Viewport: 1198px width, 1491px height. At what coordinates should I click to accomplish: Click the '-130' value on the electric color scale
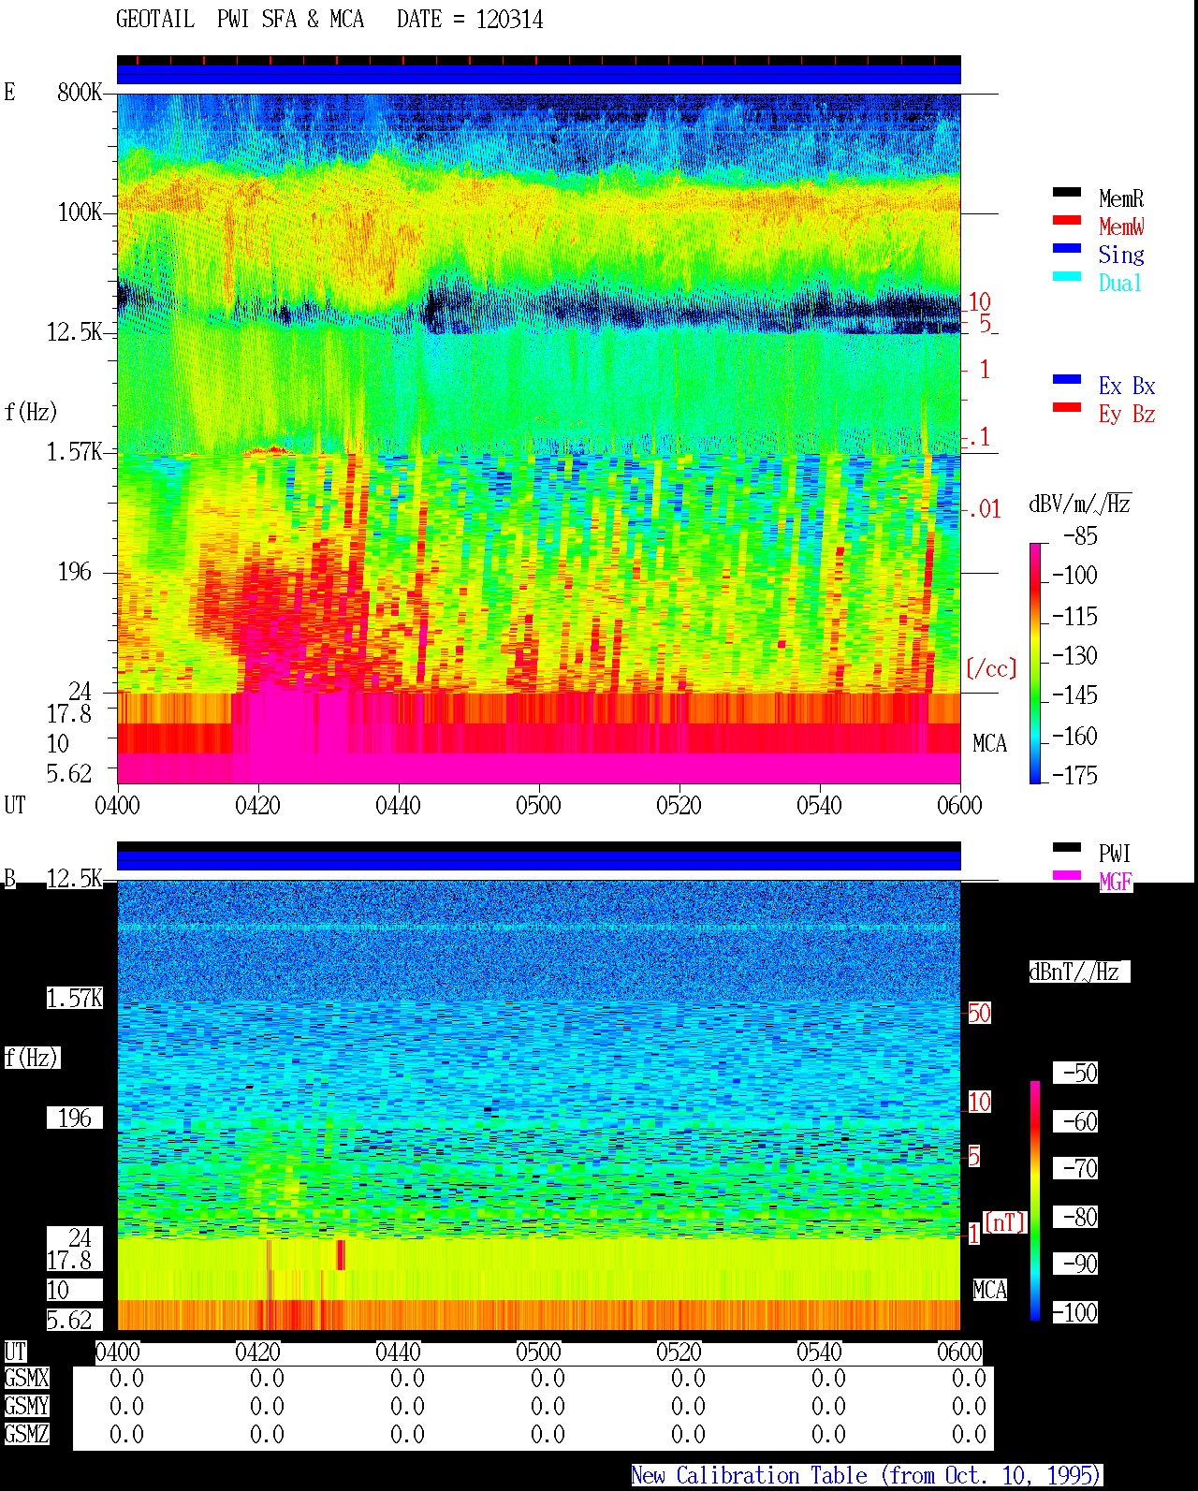tap(1074, 655)
